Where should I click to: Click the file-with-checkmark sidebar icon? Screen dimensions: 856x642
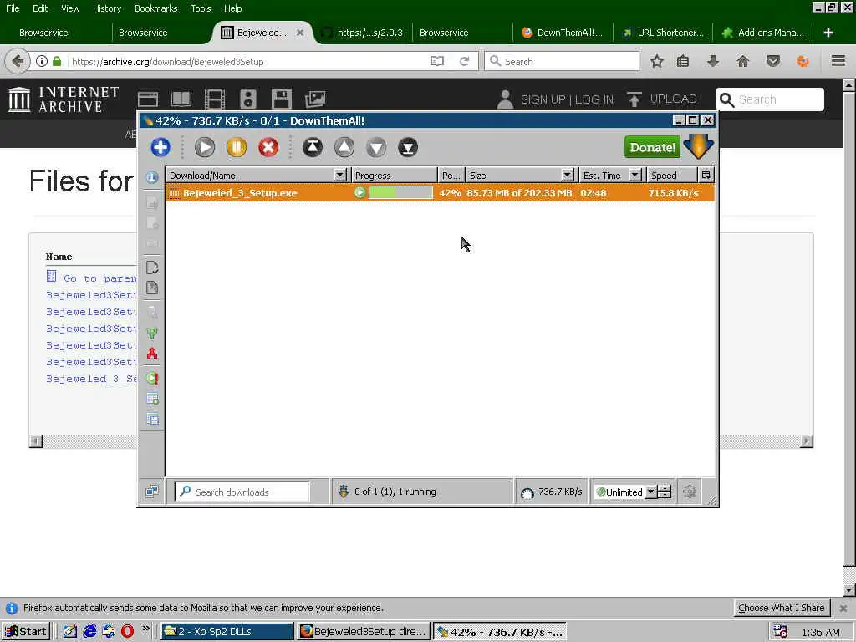[152, 267]
